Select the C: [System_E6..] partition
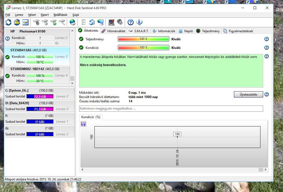The width and height of the screenshot is (283, 192). coord(39,93)
